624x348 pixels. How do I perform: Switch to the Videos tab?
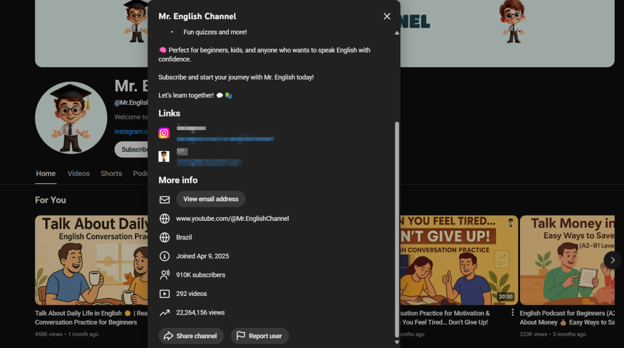78,173
